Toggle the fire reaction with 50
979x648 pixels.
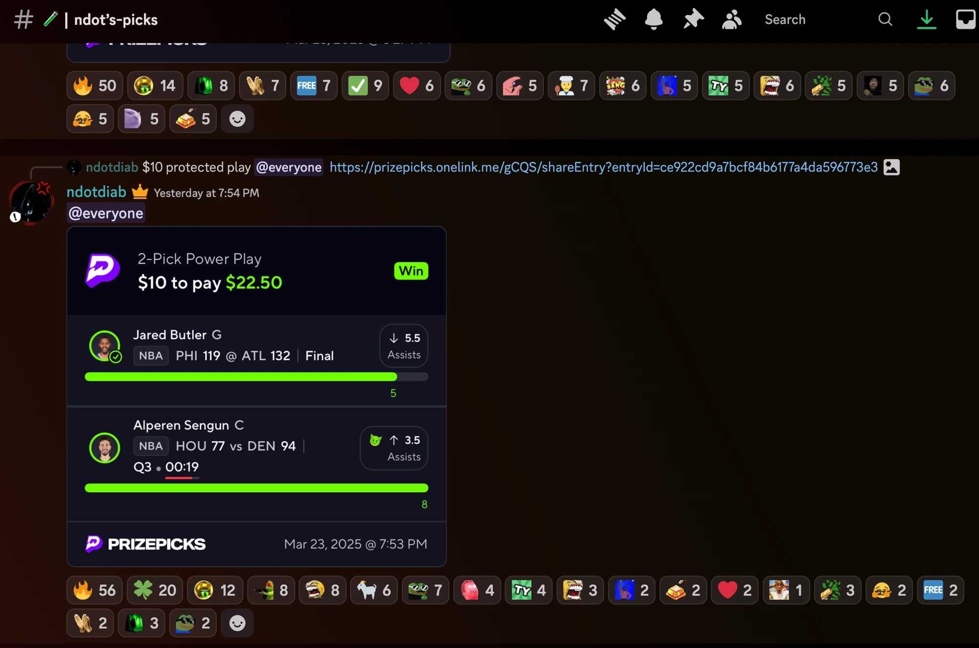94,86
